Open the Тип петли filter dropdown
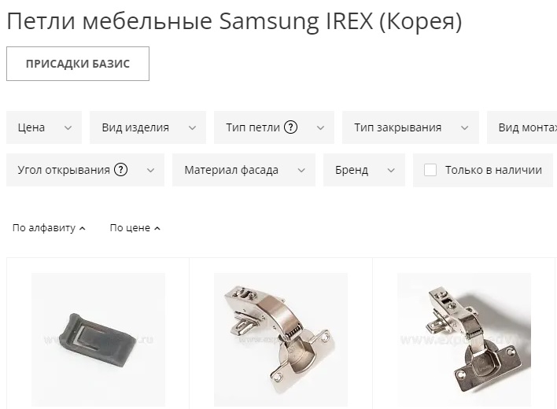This screenshot has height=409, width=557. pos(274,127)
